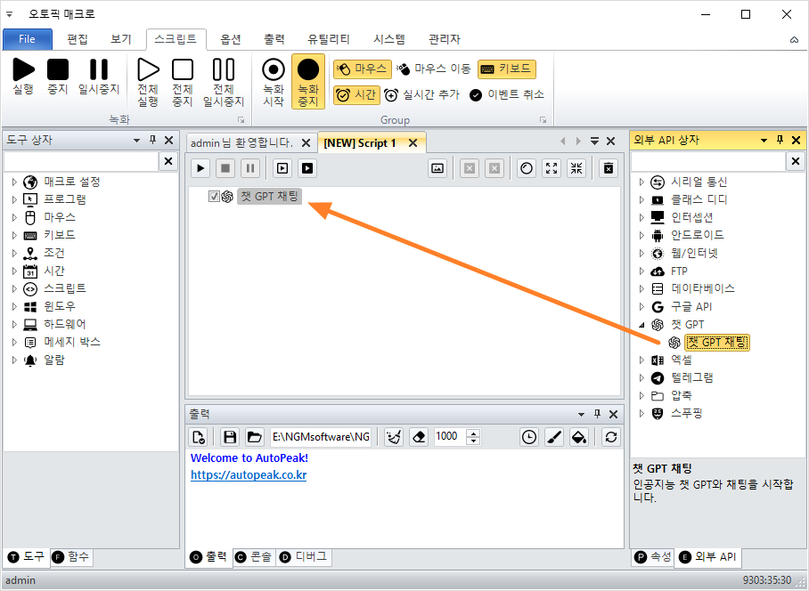Screen dimensions: 809x591
Task: Click collapse-all arrows icon in script toolbar
Action: tap(576, 168)
